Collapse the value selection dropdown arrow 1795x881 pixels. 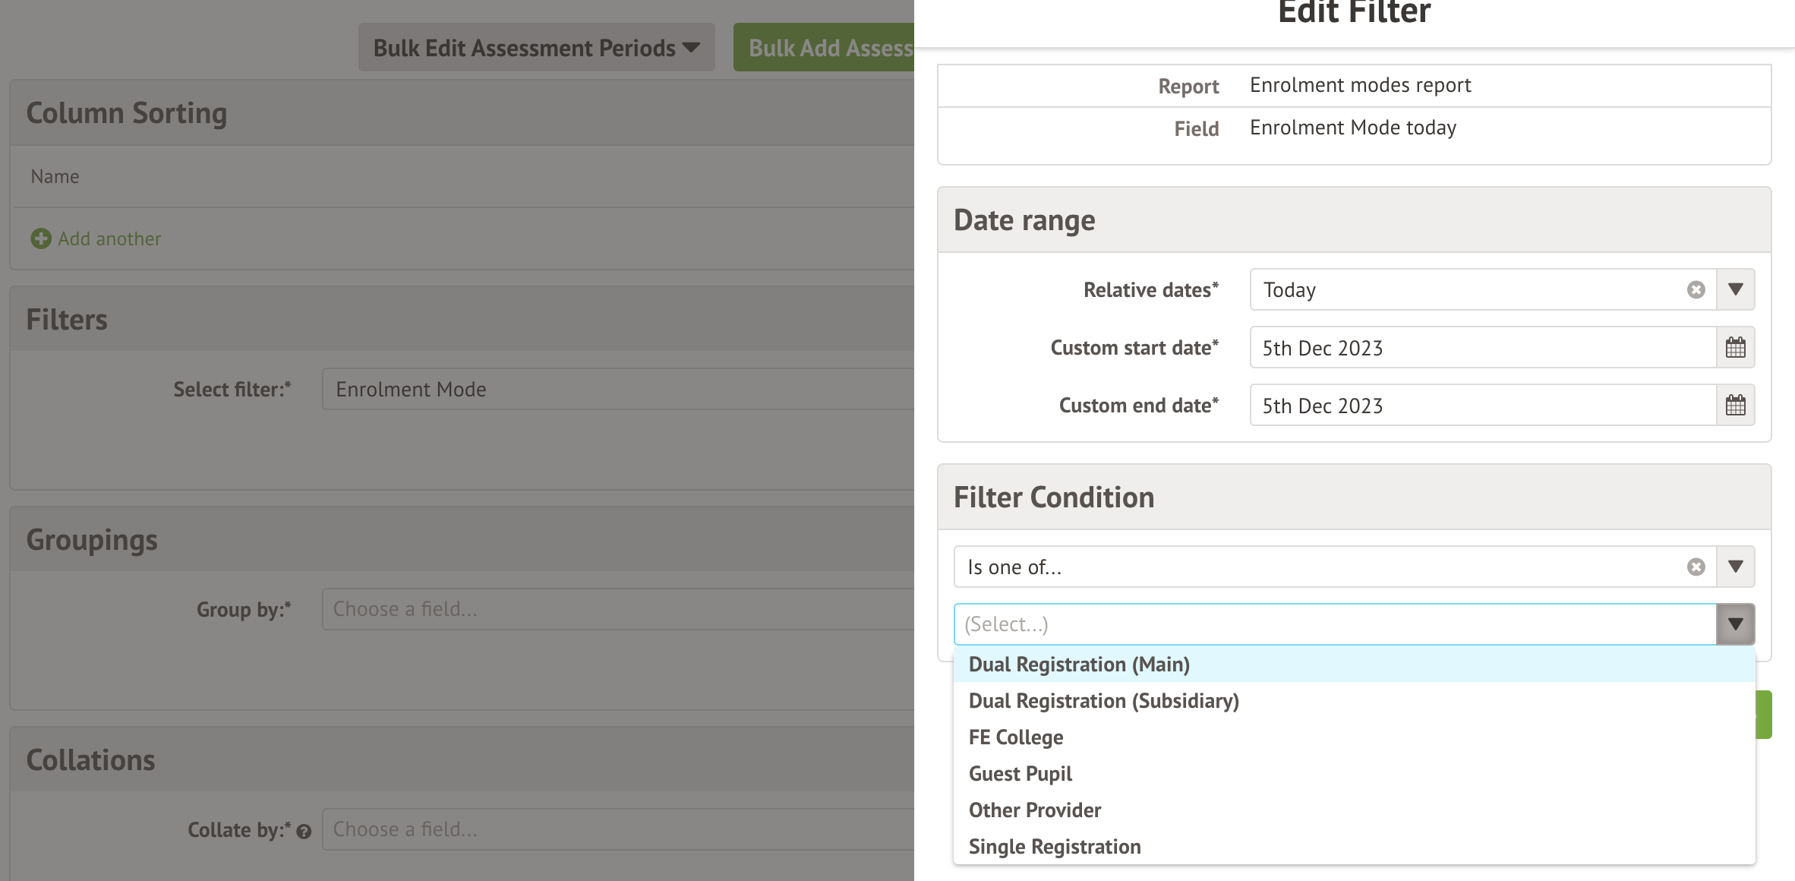click(1735, 624)
